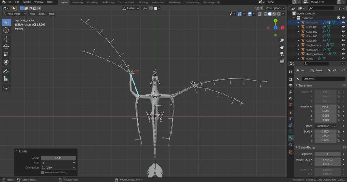347x182 pixels.
Task: Select the Measure tool
Action: (x=6, y=78)
